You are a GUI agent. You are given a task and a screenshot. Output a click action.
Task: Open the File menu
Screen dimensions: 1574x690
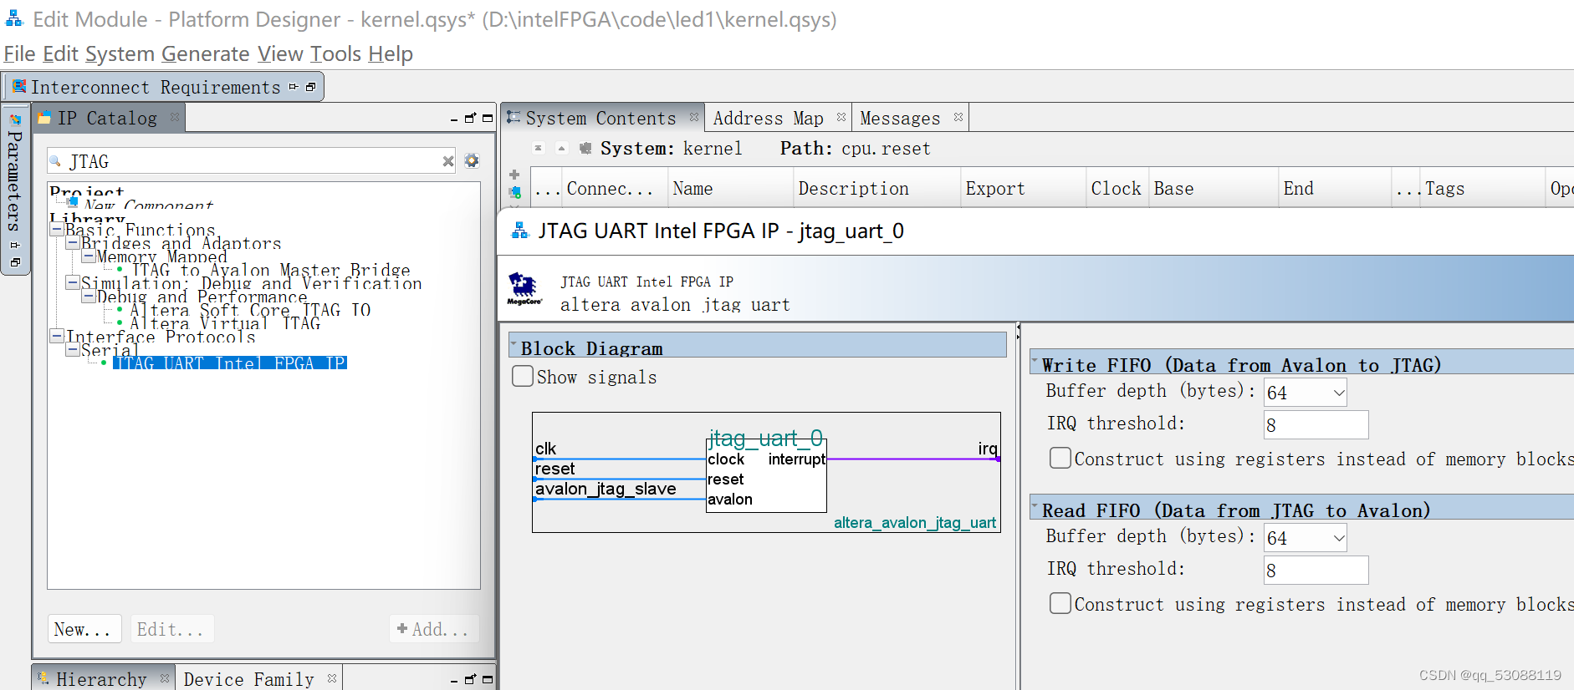19,54
